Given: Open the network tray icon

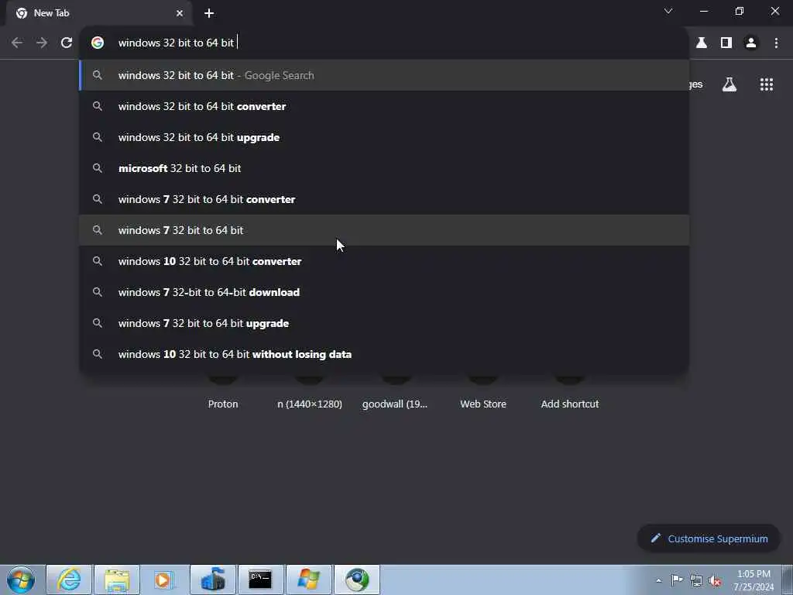Looking at the screenshot, I should coord(696,581).
